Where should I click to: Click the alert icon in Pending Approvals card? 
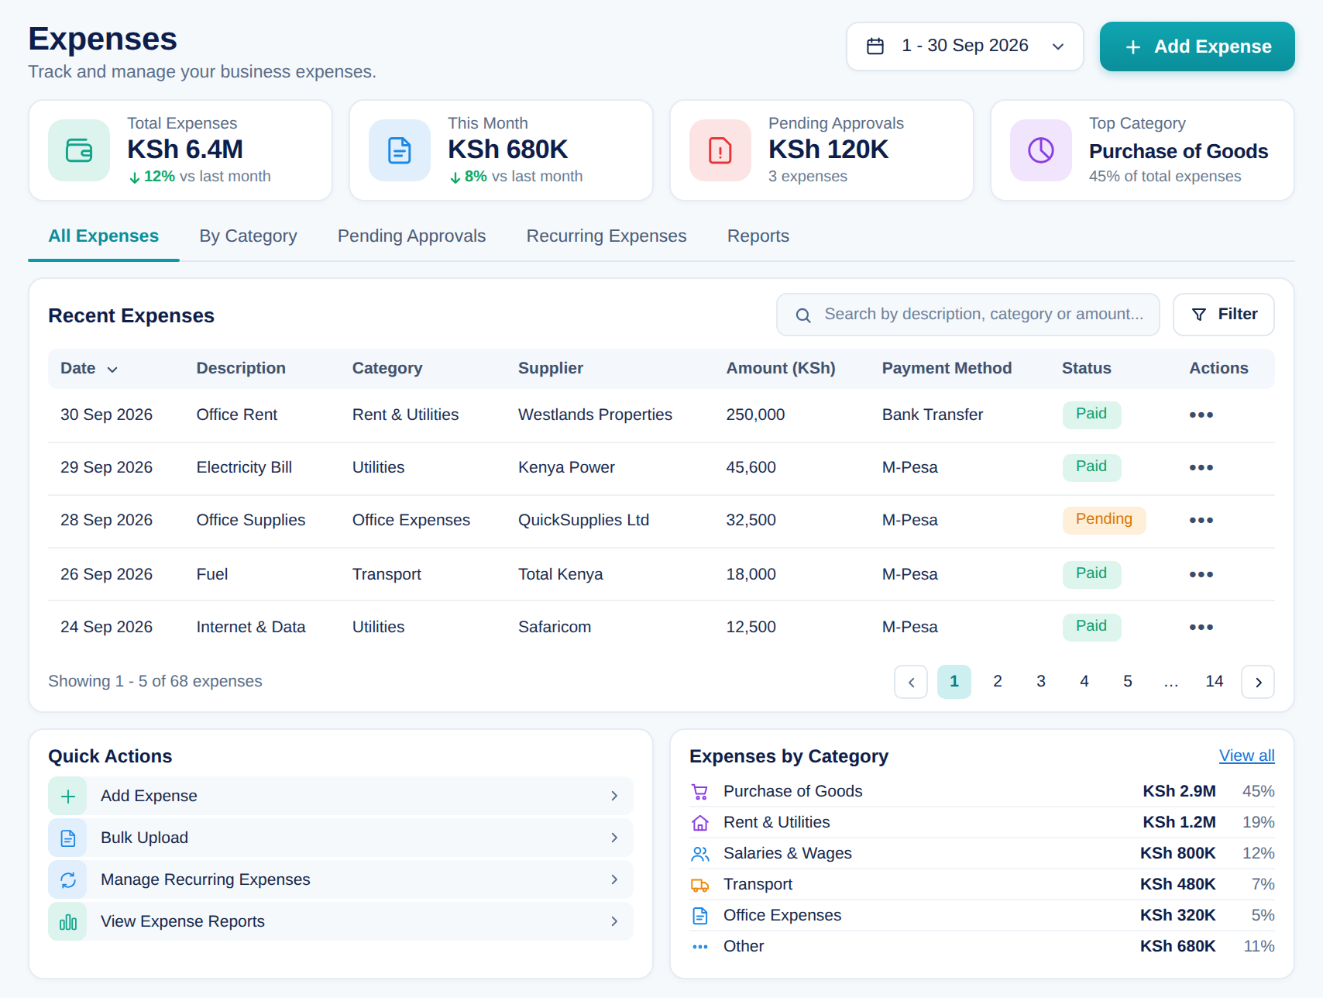click(x=720, y=150)
